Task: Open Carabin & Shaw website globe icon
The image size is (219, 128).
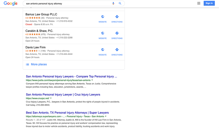Action: point(102,33)
